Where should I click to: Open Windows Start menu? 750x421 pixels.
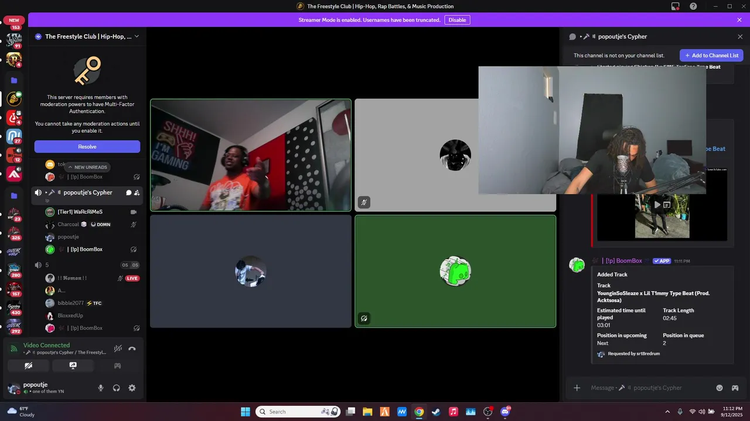pyautogui.click(x=245, y=412)
